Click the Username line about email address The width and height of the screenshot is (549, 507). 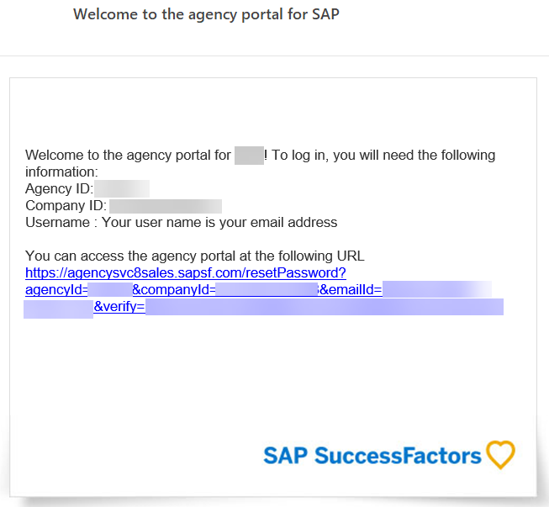point(182,222)
